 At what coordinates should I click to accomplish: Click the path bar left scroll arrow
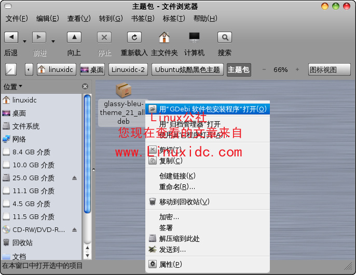[29, 69]
